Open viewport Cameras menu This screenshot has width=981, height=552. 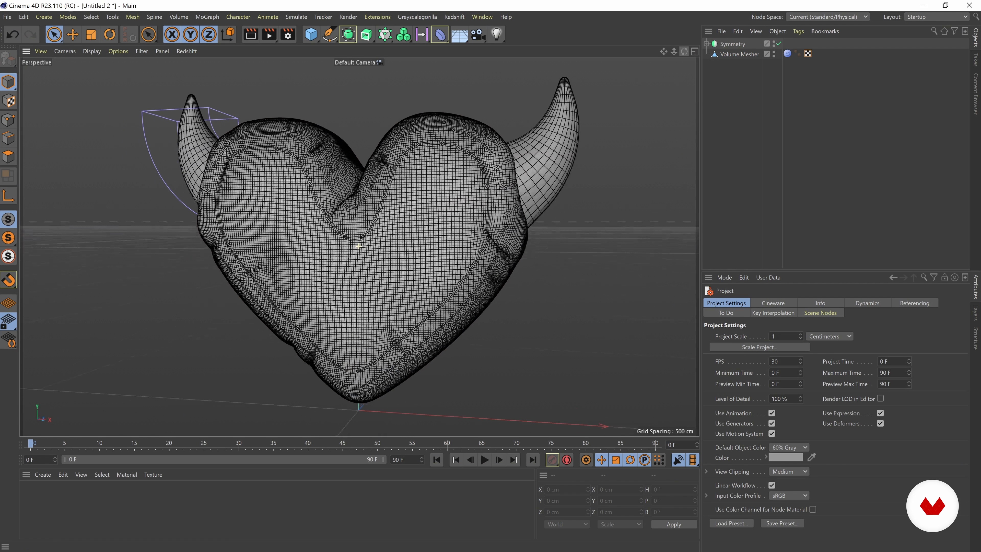pos(65,51)
